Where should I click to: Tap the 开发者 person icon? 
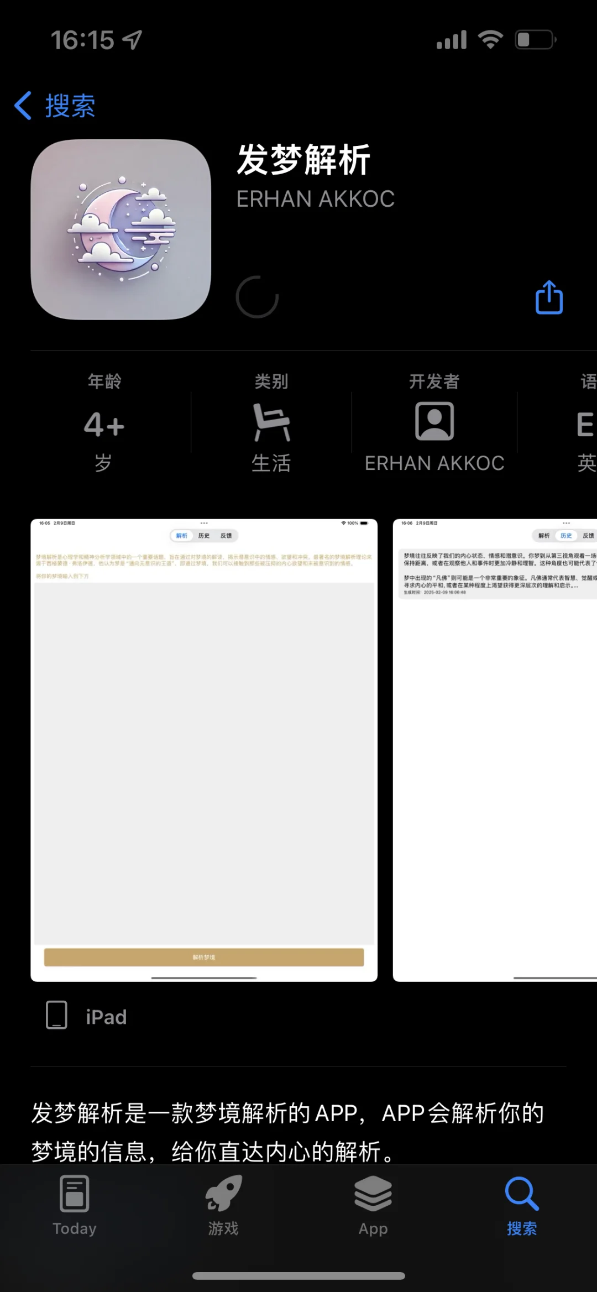pos(434,421)
